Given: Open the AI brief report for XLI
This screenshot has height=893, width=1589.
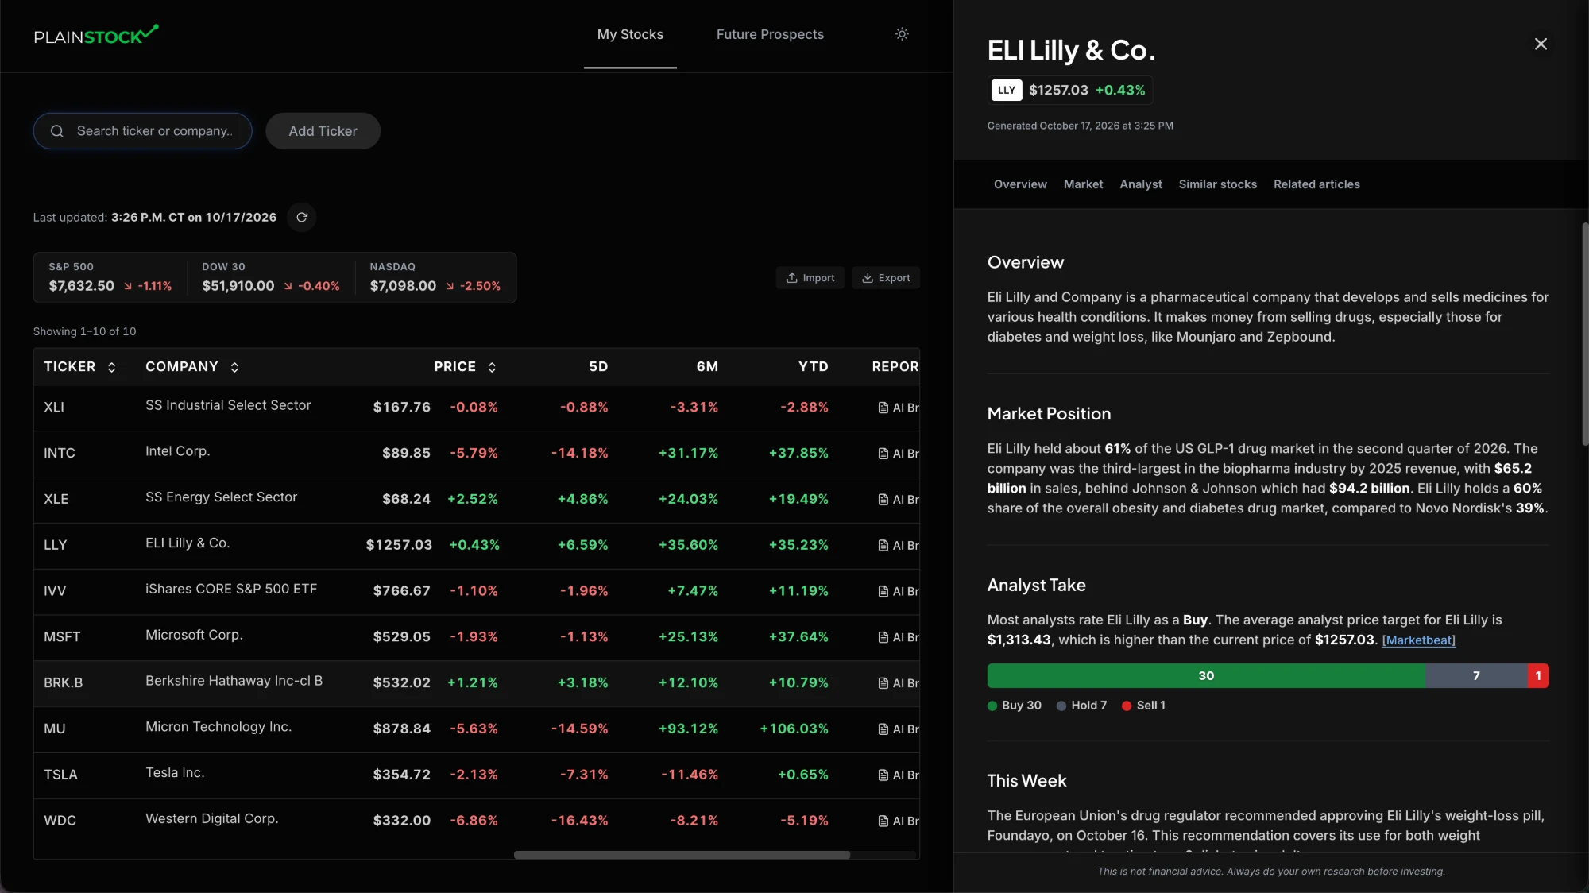Looking at the screenshot, I should coord(899,408).
